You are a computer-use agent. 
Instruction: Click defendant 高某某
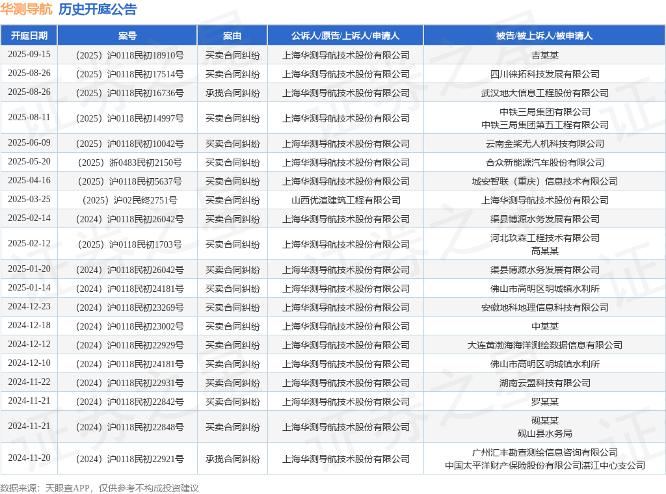point(545,251)
